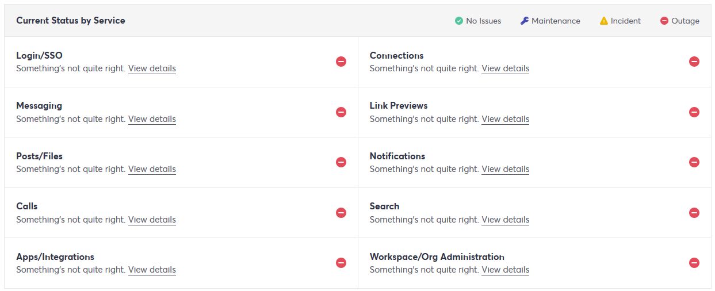Click the Notifications outage status icon
715x291 pixels.
click(694, 162)
